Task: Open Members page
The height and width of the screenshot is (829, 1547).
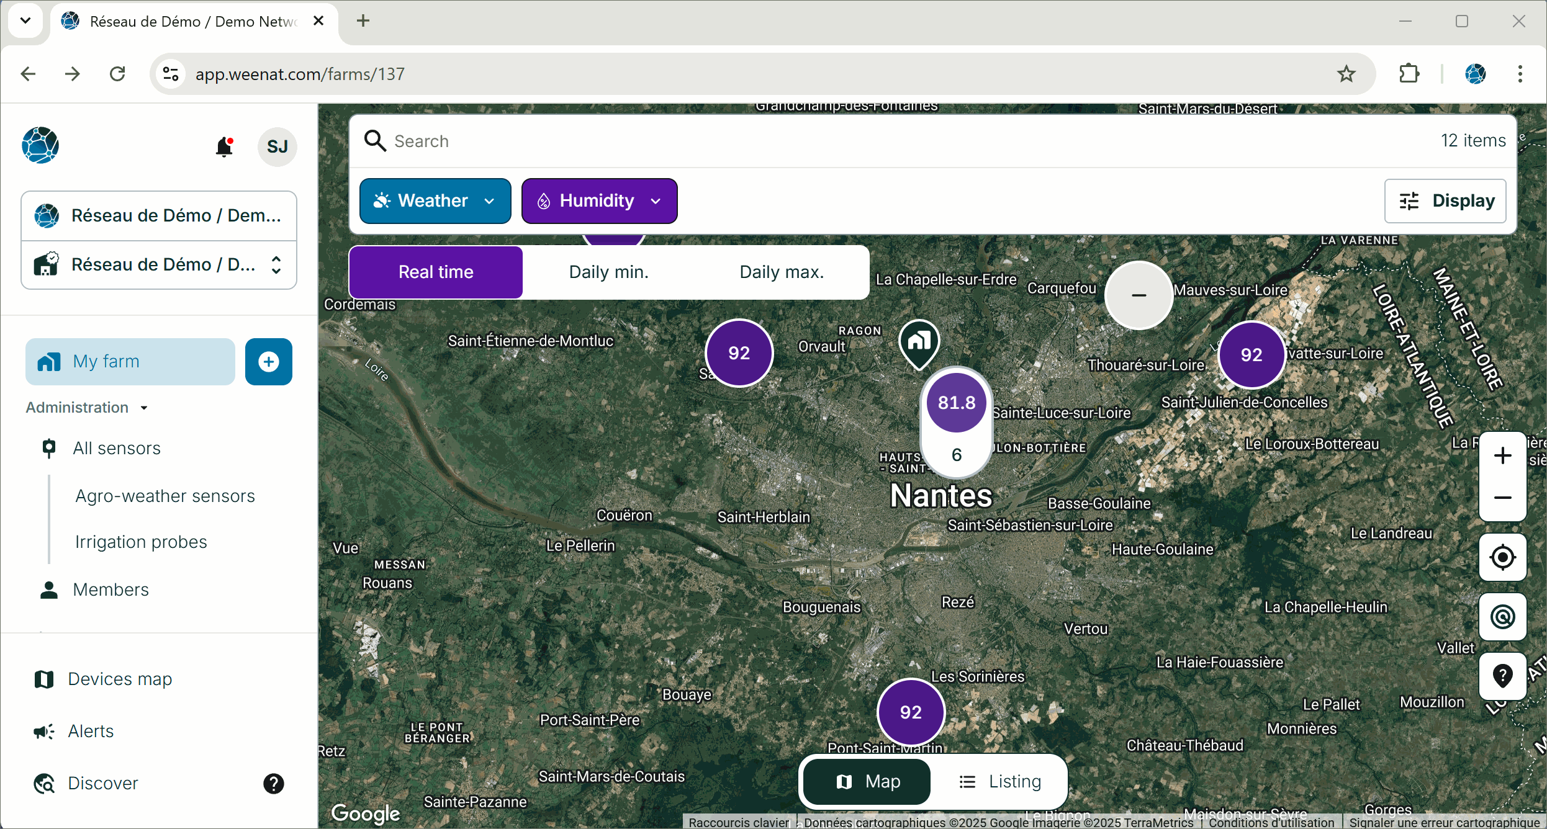Action: coord(110,590)
